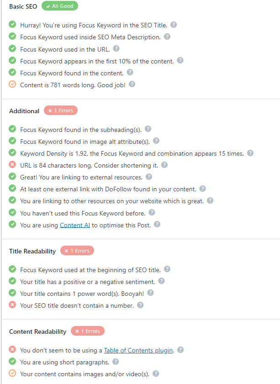Open help for power word title check

click(150, 293)
